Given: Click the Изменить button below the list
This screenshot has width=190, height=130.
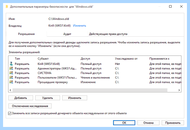Looking at the screenshot, I should tap(74, 98).
